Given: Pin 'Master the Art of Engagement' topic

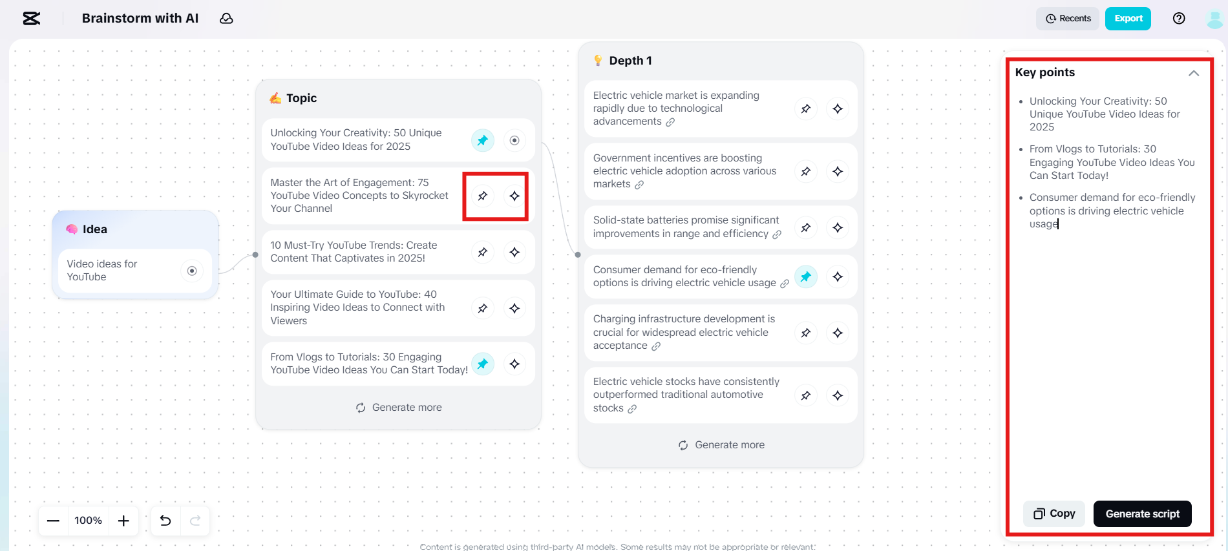Looking at the screenshot, I should click(483, 196).
